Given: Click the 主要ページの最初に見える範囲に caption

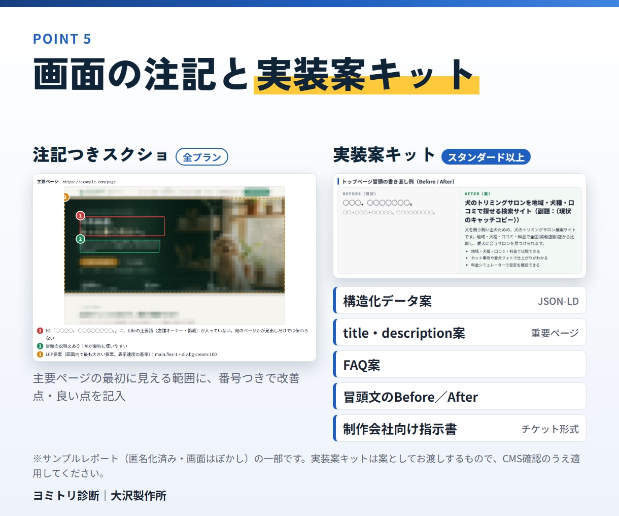Looking at the screenshot, I should (166, 387).
